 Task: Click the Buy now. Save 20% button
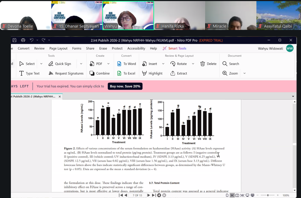(x=125, y=86)
